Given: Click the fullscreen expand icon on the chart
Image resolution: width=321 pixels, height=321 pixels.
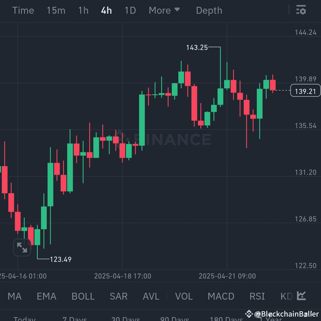Looking at the screenshot, I should pos(22,247).
